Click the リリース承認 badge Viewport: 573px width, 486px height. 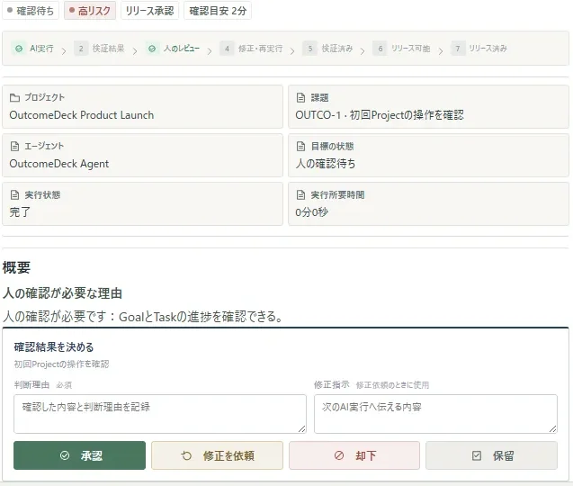coord(150,11)
